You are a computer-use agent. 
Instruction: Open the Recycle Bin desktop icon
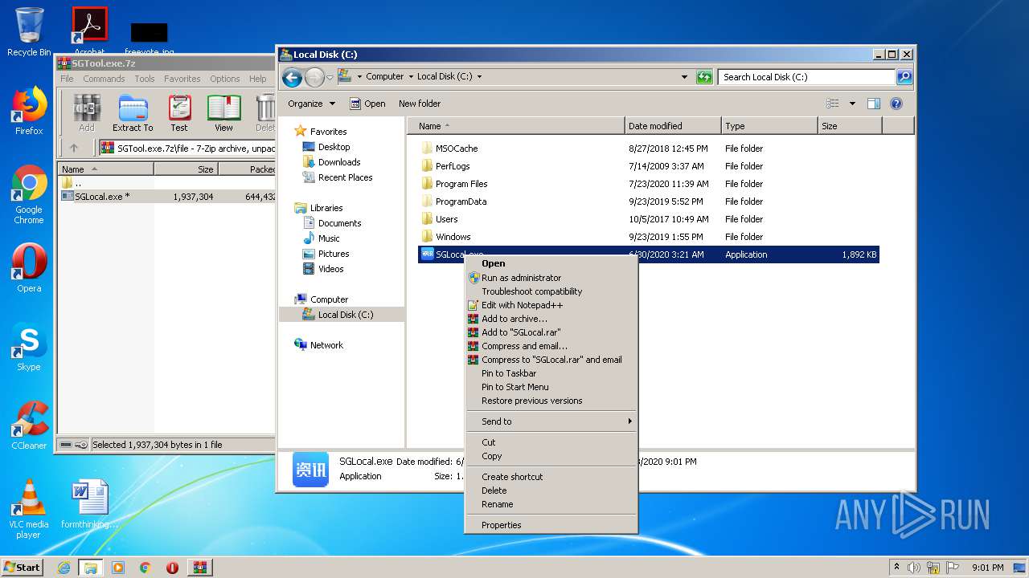pyautogui.click(x=29, y=32)
